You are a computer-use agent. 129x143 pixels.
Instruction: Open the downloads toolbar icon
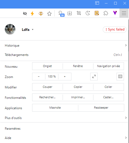[x=70, y=13]
